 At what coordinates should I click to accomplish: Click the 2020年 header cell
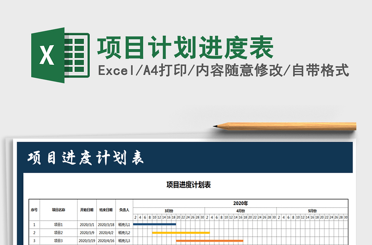point(240,203)
